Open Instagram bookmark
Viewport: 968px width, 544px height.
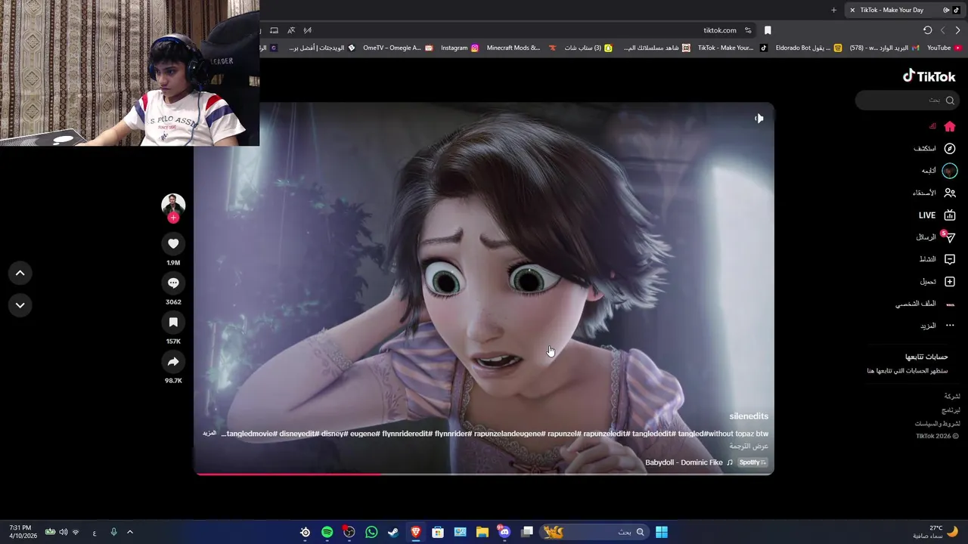click(x=460, y=48)
